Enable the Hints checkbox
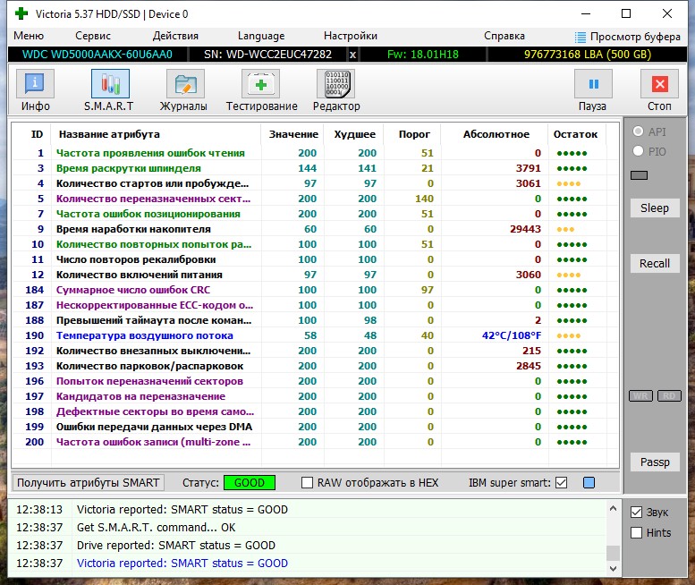695x585 pixels. tap(636, 533)
